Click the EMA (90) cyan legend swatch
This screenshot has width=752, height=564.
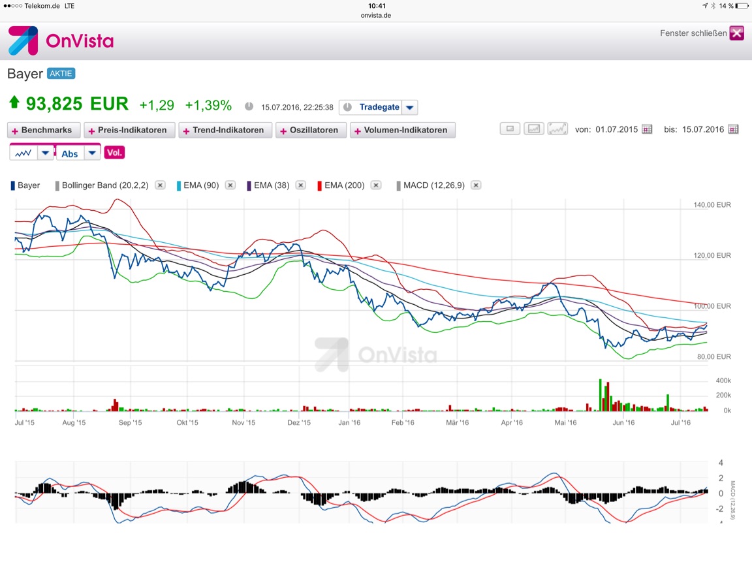tap(178, 185)
